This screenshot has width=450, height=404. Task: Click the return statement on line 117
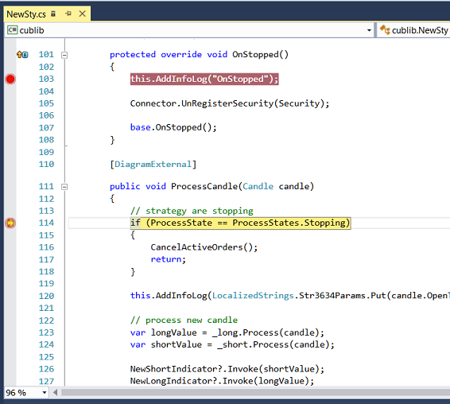click(x=169, y=259)
